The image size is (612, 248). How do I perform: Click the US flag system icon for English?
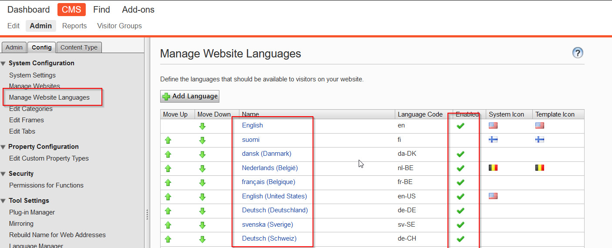coord(493,126)
